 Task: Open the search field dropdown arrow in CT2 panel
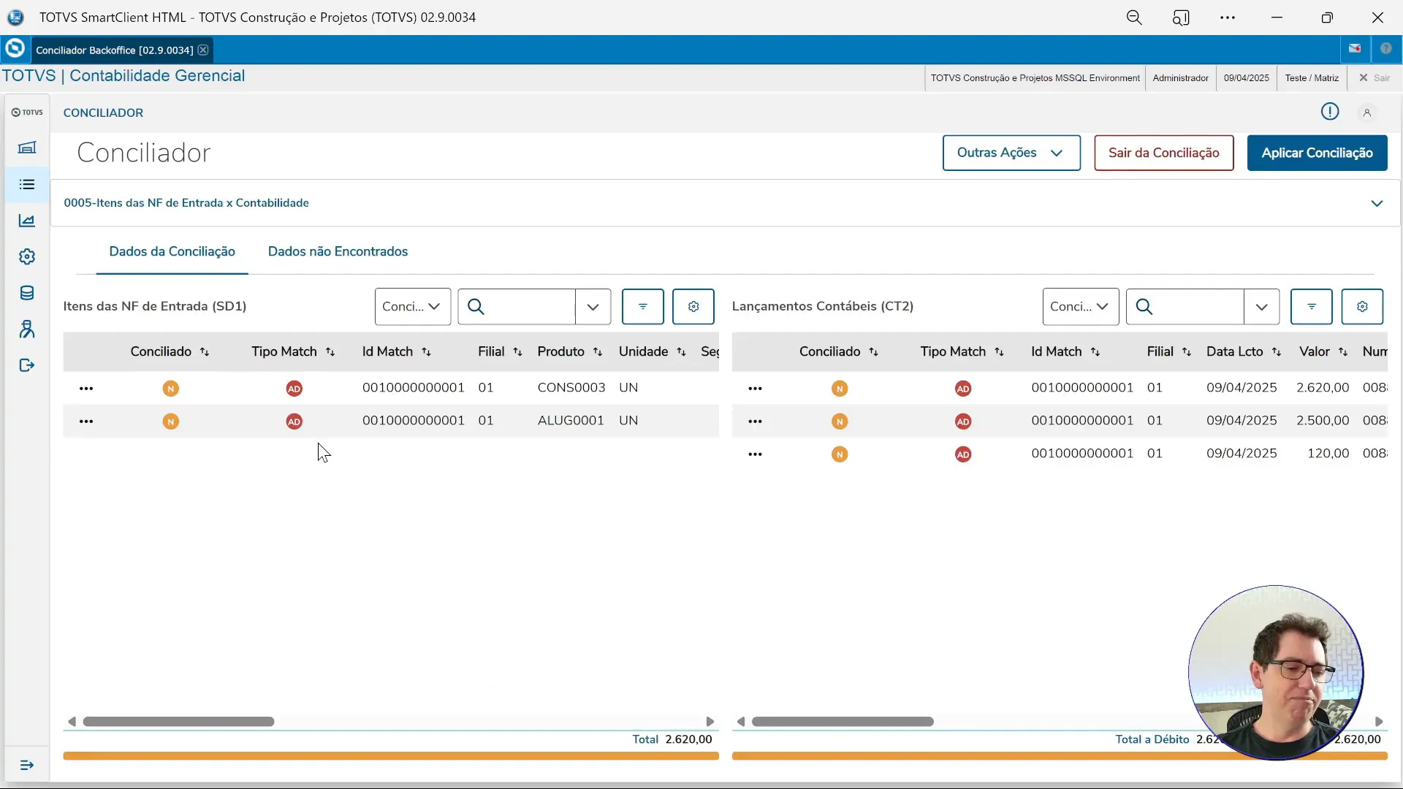(1262, 307)
